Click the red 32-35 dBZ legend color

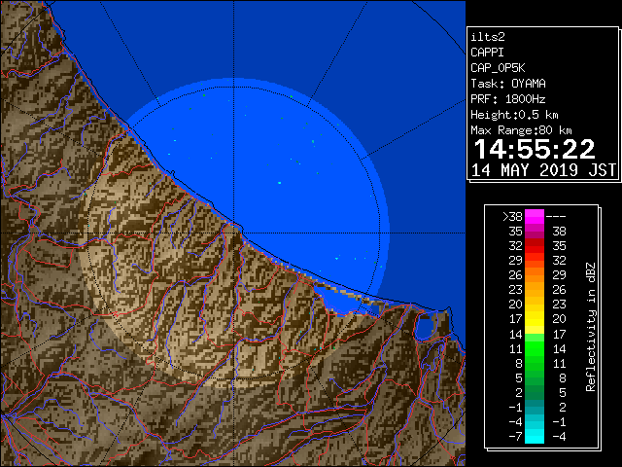click(535, 246)
